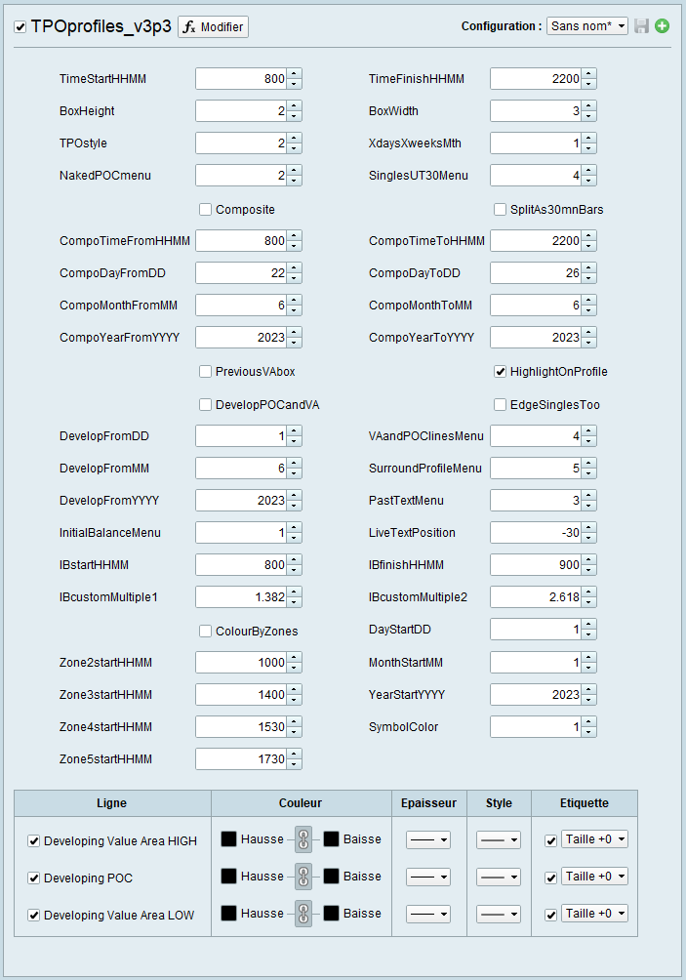The height and width of the screenshot is (980, 686).
Task: Open the Configuration 'Sans nom*' dropdown
Action: click(x=587, y=25)
